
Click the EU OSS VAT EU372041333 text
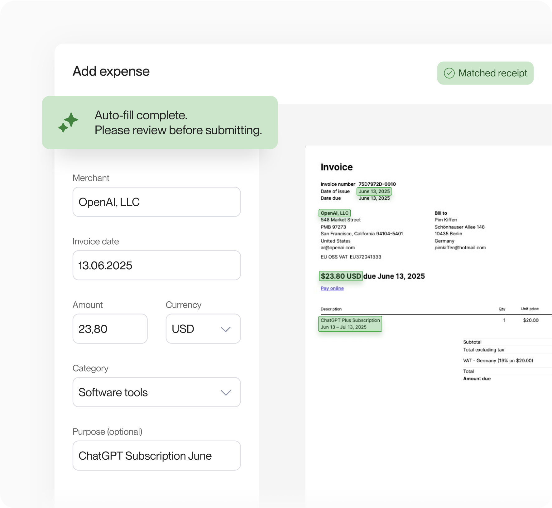[x=351, y=257]
